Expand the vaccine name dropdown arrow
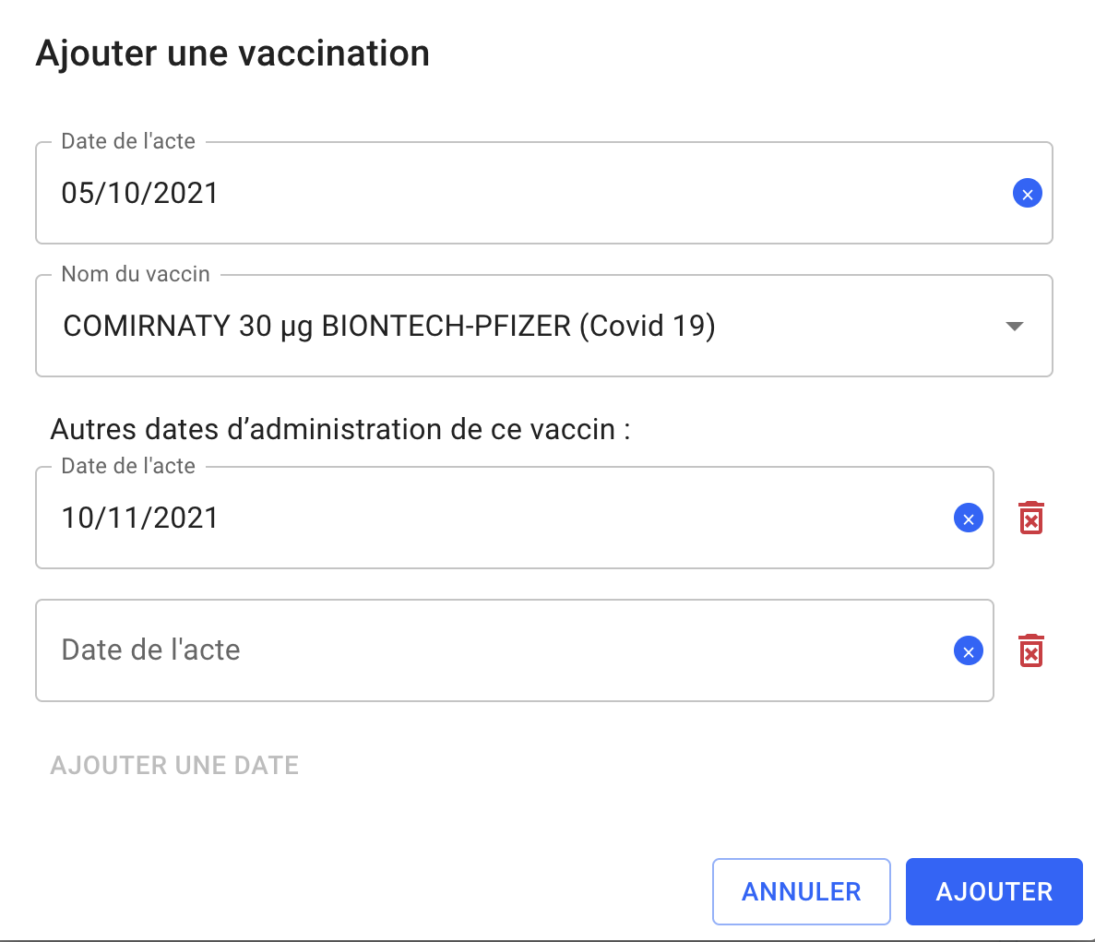 click(1015, 326)
